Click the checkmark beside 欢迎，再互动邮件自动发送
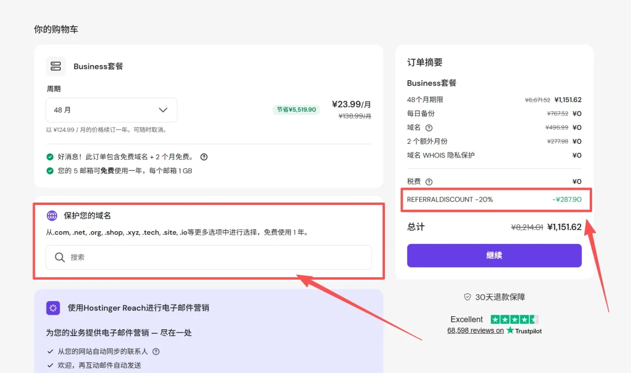Viewport: 631px width, 373px height. coord(50,365)
